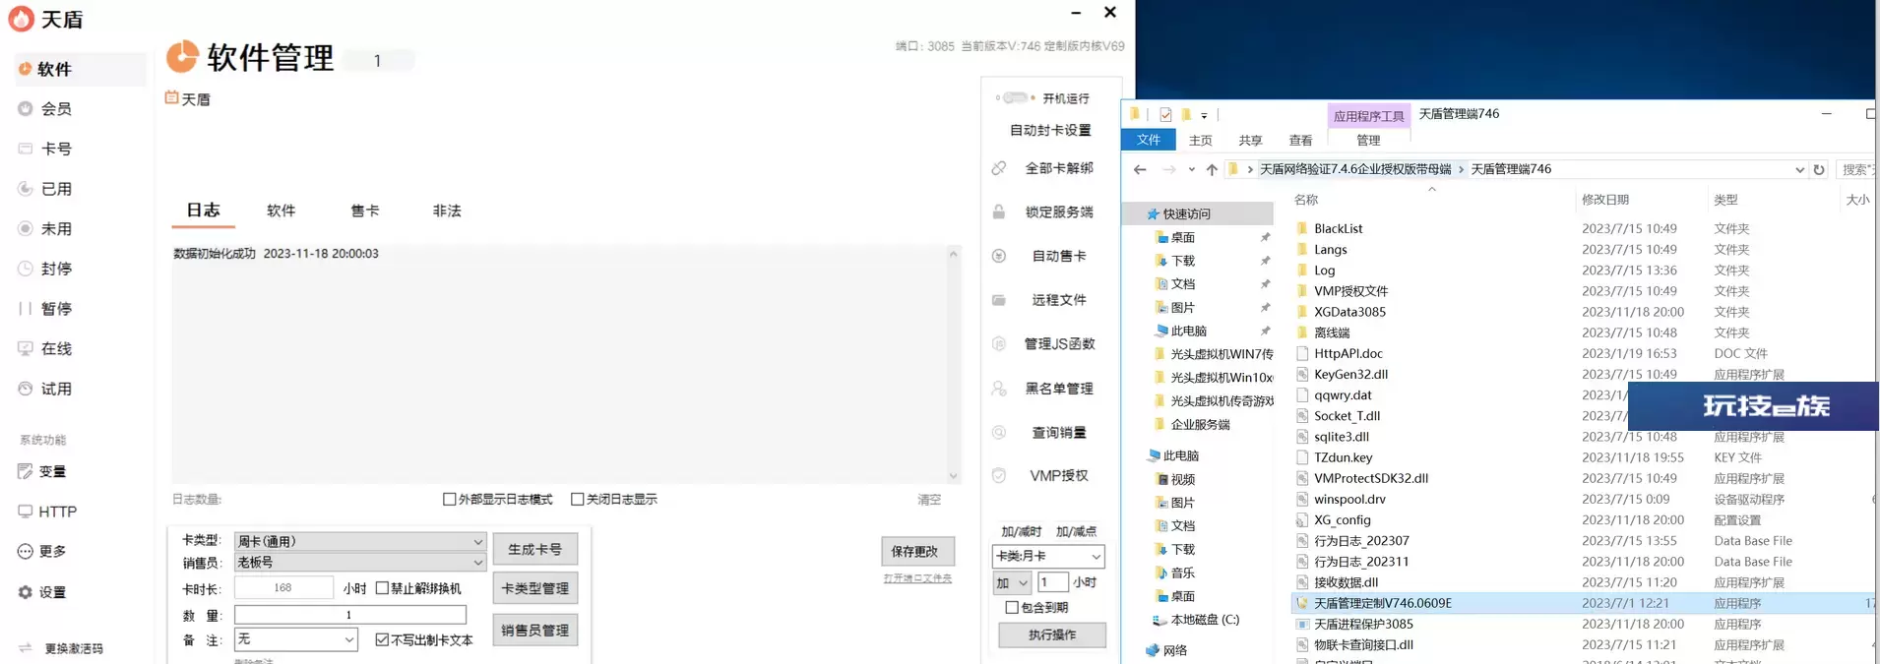
Task: Click 更换激活码 at the sidebar bottom
Action: point(74,649)
